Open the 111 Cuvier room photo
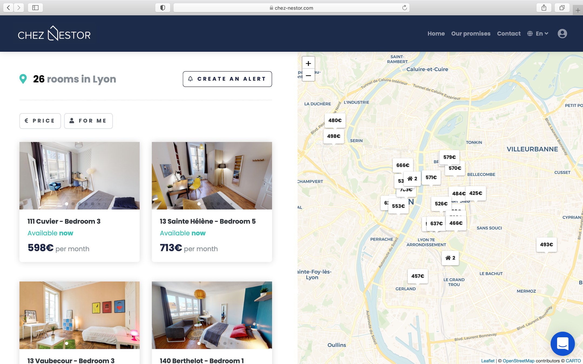Image resolution: width=583 pixels, height=364 pixels. [x=79, y=176]
